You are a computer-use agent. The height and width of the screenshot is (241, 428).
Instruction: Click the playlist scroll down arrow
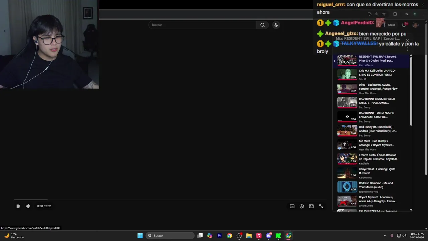(411, 210)
